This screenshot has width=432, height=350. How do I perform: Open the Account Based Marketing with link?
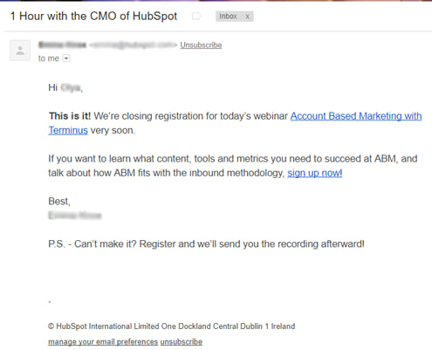pos(356,116)
